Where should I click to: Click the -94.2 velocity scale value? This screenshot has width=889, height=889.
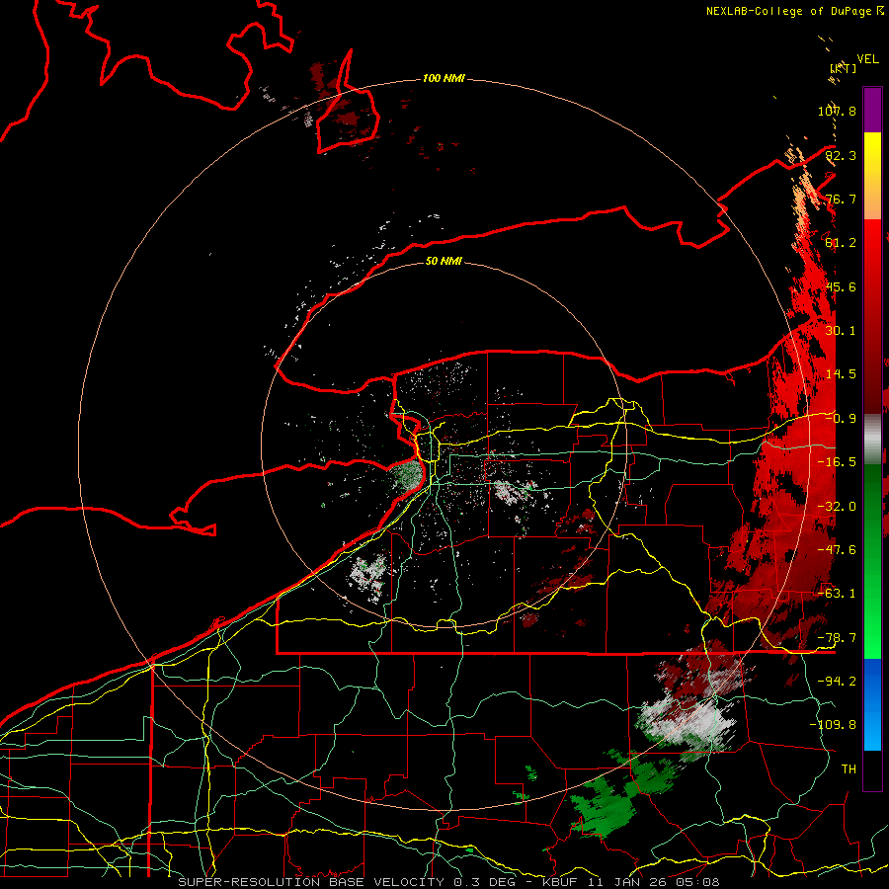(837, 681)
